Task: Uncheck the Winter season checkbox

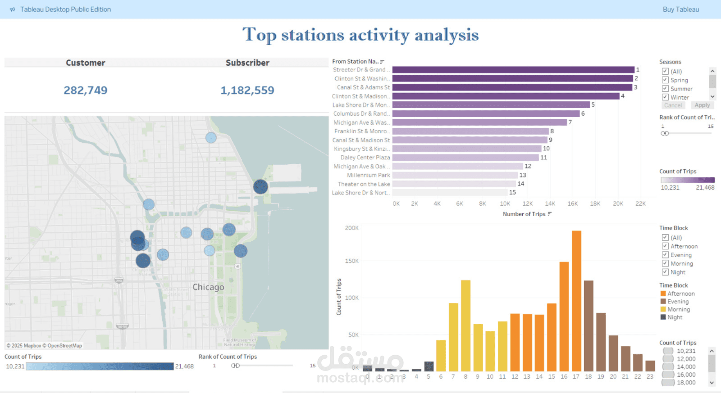Action: click(x=665, y=97)
